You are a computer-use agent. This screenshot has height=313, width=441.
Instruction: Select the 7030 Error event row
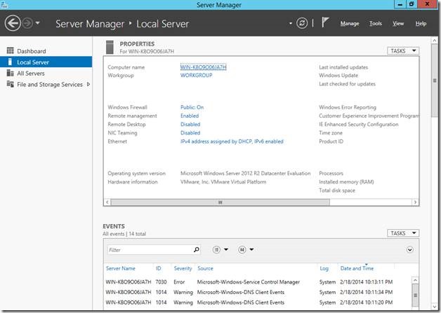(257, 282)
